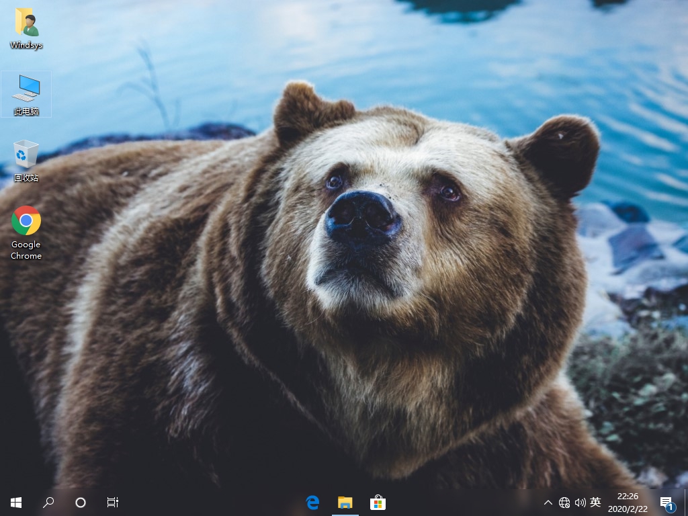688x516 pixels.
Task: Click Show Desktop strip at taskbar edge
Action: tap(686, 502)
